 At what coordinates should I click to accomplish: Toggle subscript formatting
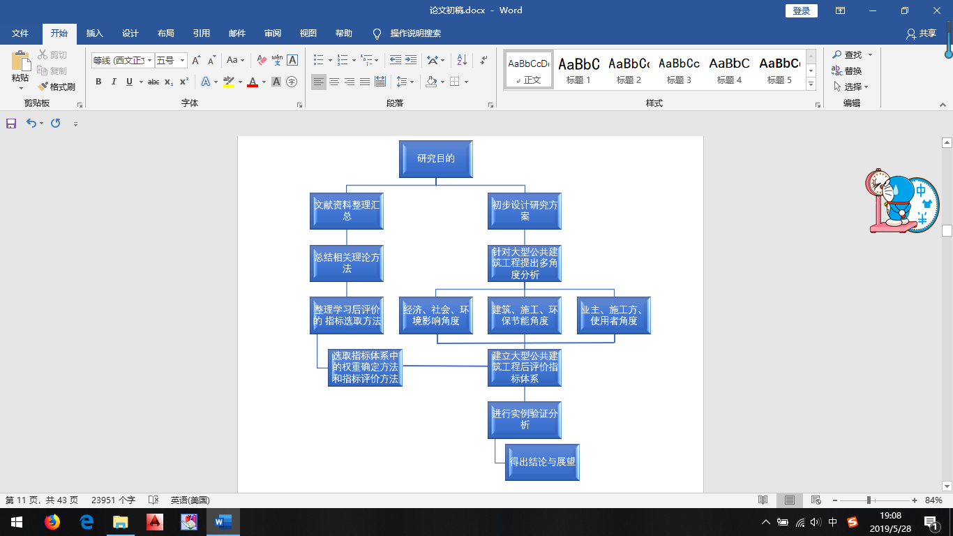(x=169, y=82)
